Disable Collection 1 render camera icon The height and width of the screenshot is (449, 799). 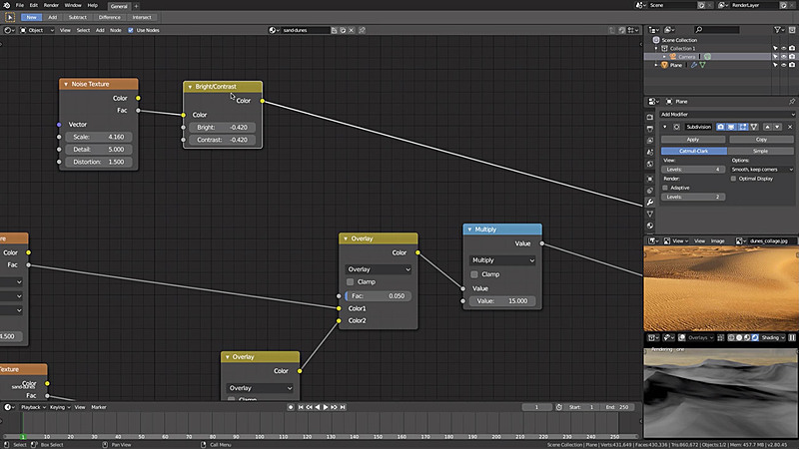(792, 48)
